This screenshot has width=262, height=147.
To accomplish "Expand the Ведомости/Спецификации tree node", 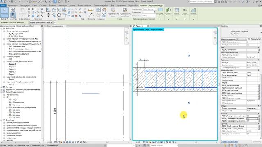I will click(2, 90).
